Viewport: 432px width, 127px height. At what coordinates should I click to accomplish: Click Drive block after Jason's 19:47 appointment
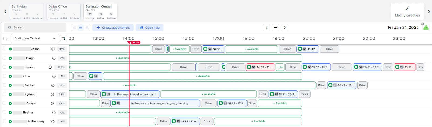coord(329,49)
